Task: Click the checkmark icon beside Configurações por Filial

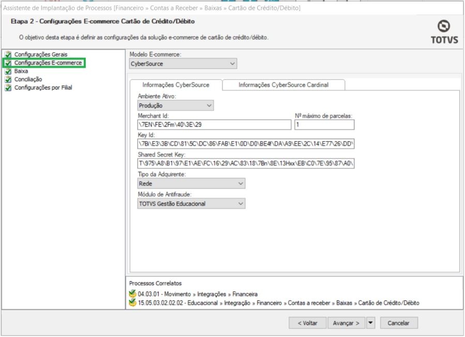Action: pyautogui.click(x=8, y=88)
